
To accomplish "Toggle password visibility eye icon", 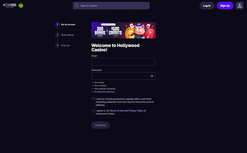I will coord(152,76).
